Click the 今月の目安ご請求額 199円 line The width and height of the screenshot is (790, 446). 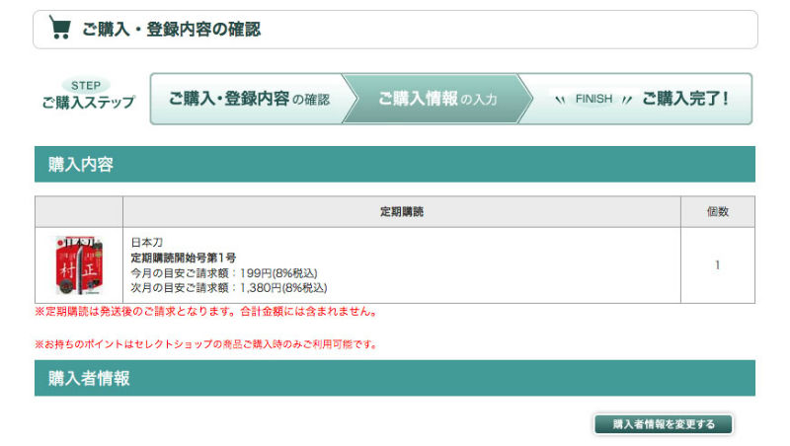tap(223, 272)
